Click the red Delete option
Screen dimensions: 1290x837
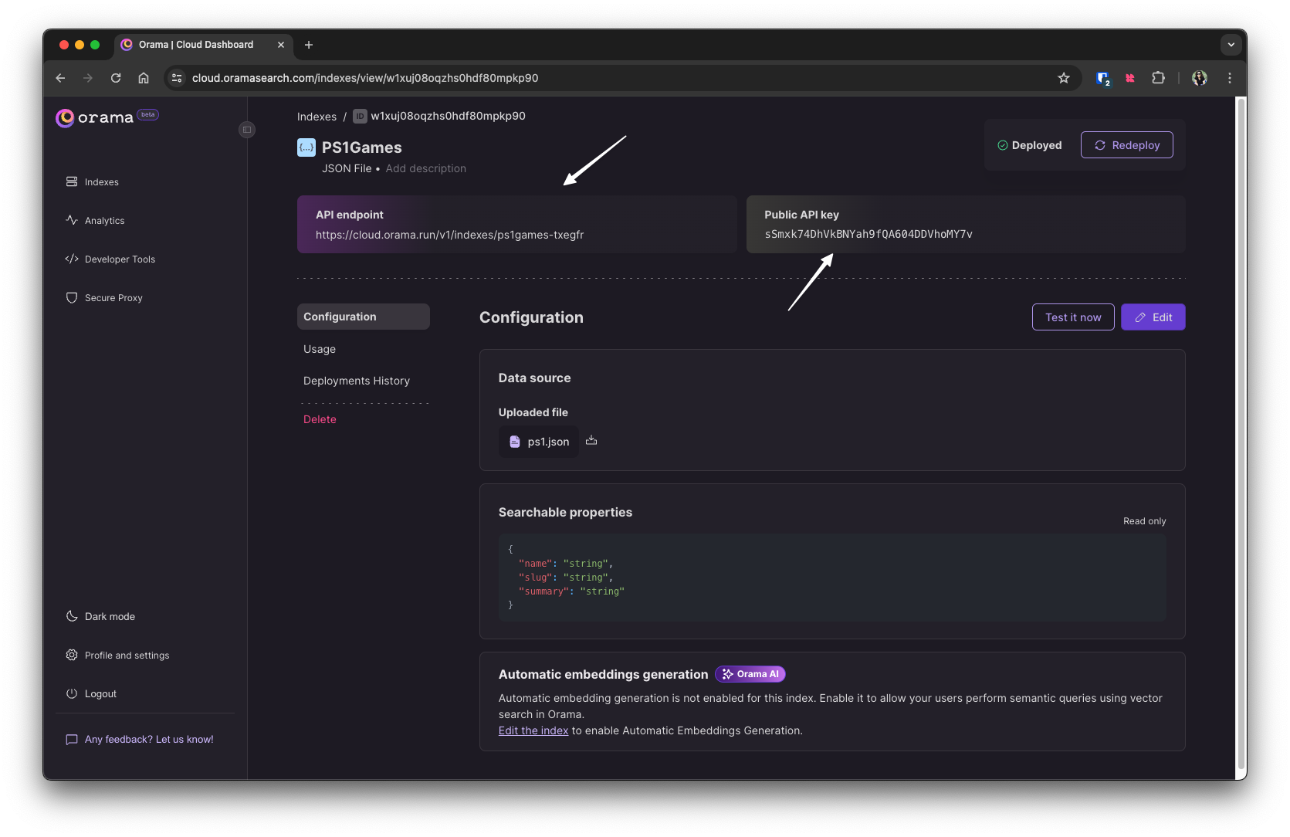(x=320, y=419)
